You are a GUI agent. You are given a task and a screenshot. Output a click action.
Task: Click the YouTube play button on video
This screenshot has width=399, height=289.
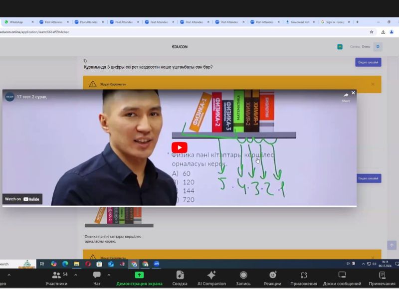point(180,147)
